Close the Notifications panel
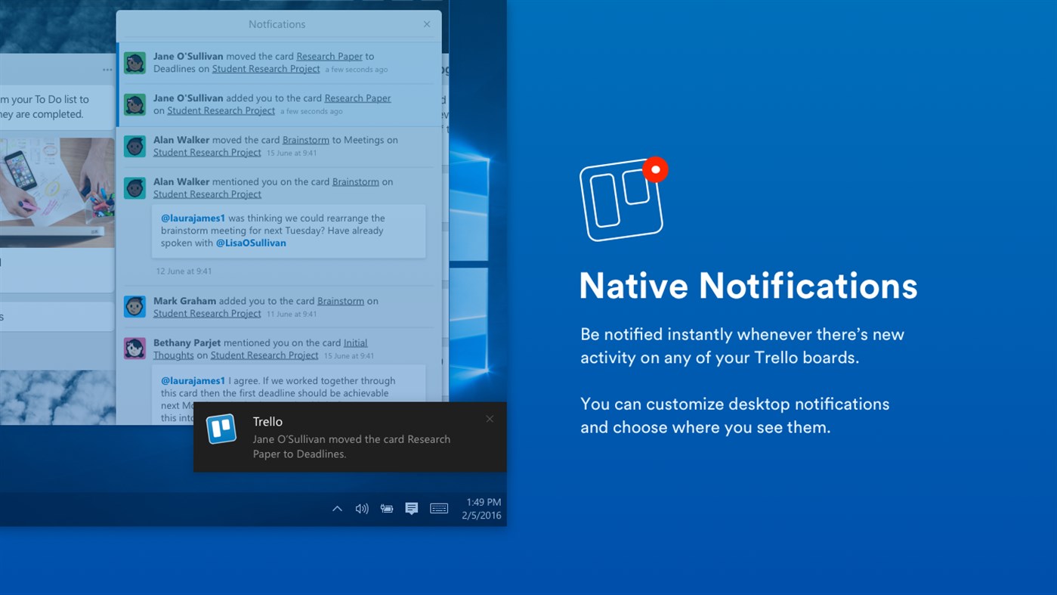The width and height of the screenshot is (1057, 595). pos(427,23)
